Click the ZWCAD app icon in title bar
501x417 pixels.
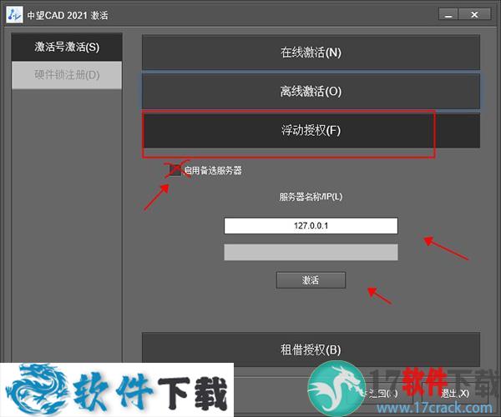14,15
